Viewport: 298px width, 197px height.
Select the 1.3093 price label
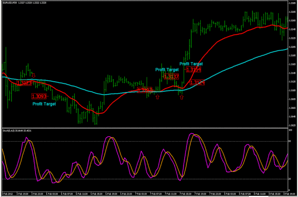click(39, 96)
